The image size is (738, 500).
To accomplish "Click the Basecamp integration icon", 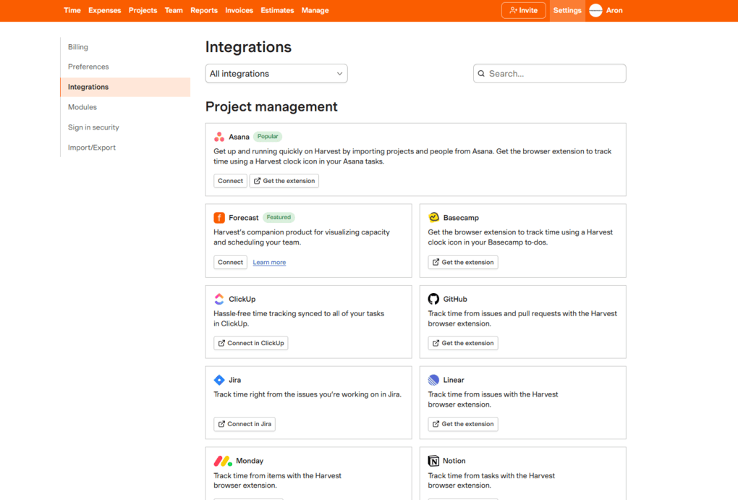I will click(x=433, y=217).
